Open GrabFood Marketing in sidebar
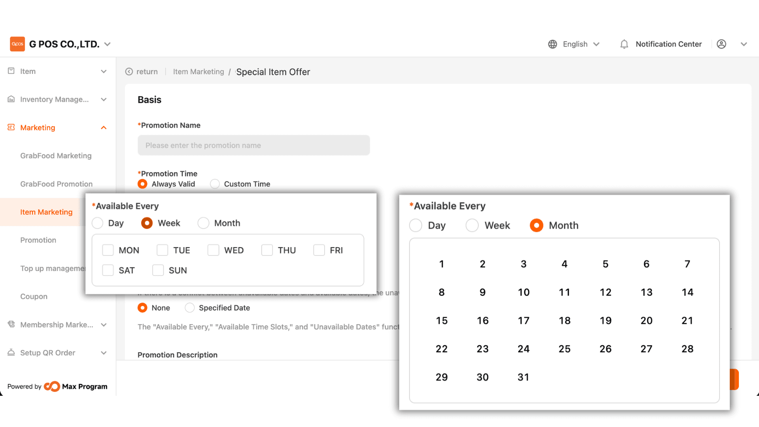Viewport: 759px width, 427px height. [x=56, y=156]
